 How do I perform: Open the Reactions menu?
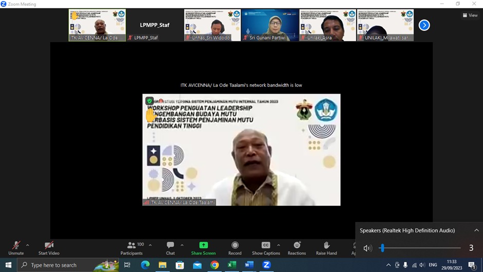[296, 246]
